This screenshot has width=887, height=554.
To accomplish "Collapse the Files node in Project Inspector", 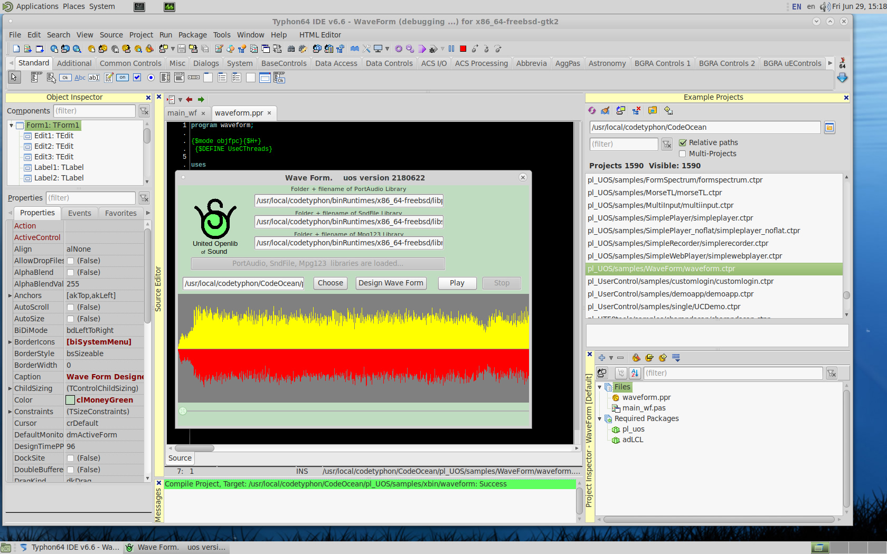I will coord(600,387).
